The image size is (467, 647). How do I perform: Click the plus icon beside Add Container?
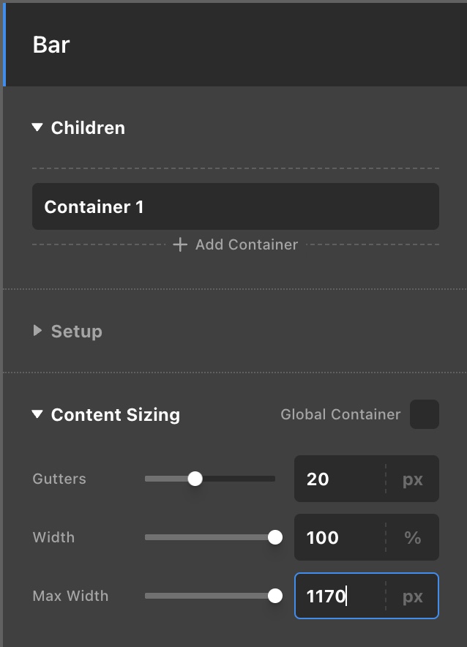coord(180,244)
